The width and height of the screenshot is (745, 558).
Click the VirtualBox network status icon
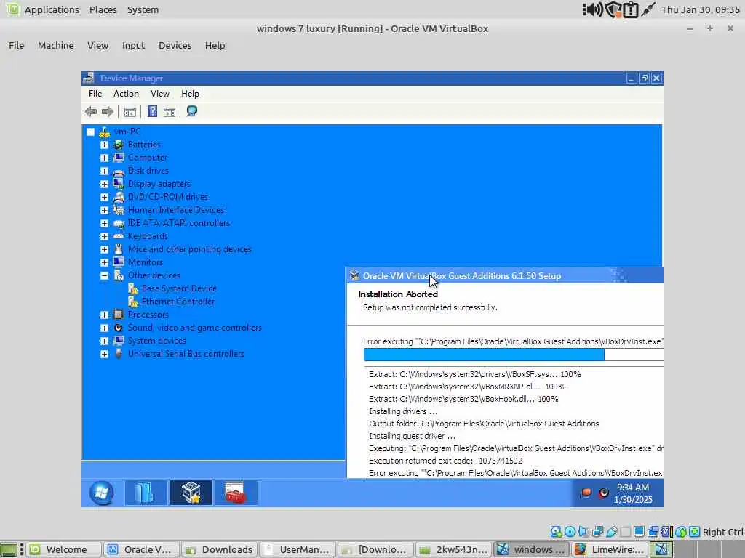click(x=598, y=532)
